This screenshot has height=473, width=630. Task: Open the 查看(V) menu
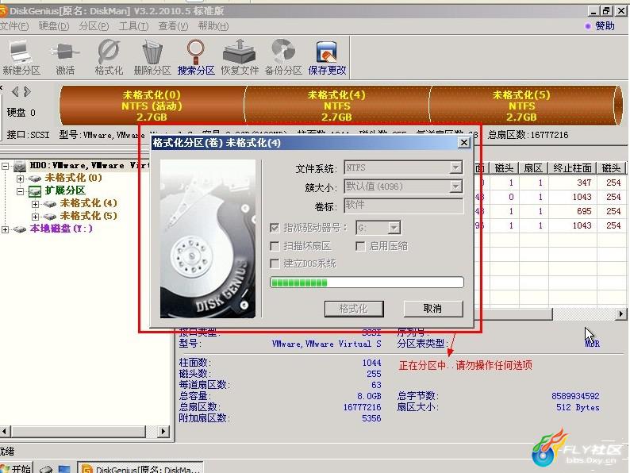(x=173, y=26)
